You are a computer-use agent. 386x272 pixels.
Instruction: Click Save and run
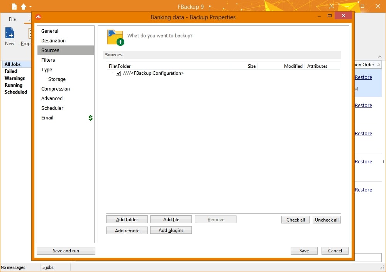(x=66, y=251)
